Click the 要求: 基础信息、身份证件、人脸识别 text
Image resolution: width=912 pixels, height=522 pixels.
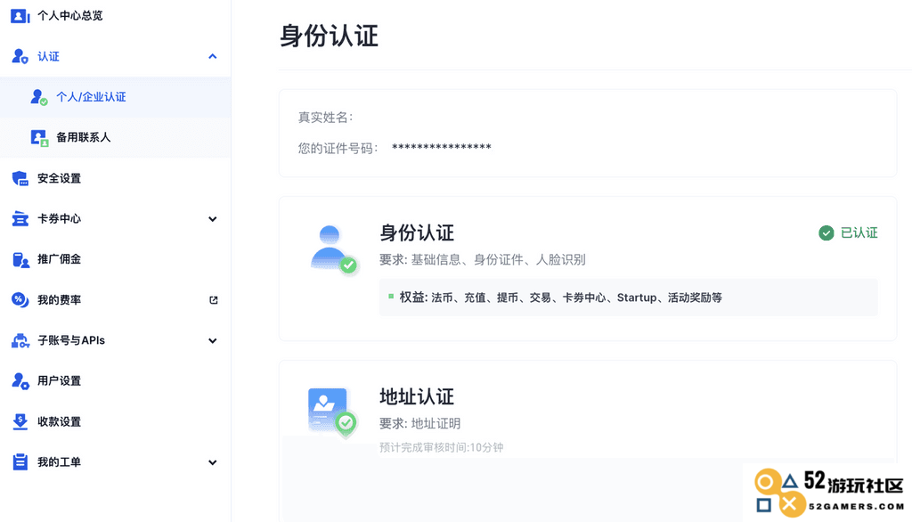(482, 260)
